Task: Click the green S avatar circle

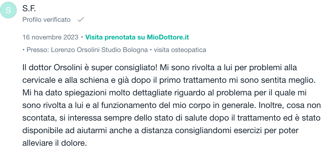Action: point(8,10)
